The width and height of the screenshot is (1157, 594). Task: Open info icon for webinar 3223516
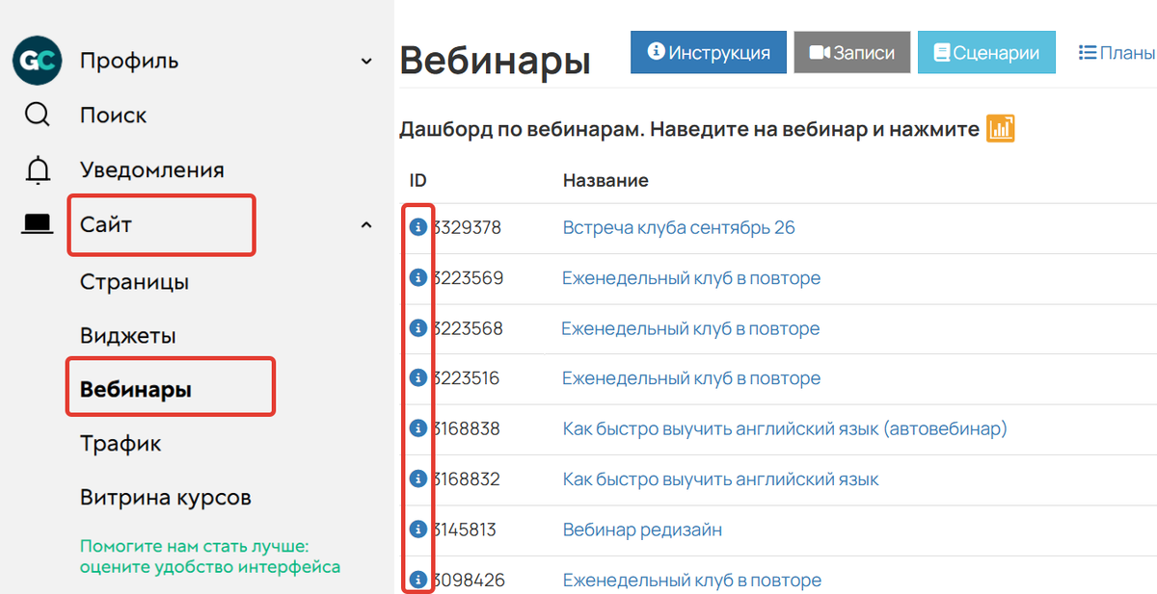coord(417,377)
